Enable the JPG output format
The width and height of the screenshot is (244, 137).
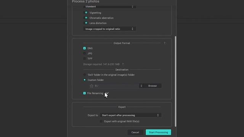click(85, 53)
